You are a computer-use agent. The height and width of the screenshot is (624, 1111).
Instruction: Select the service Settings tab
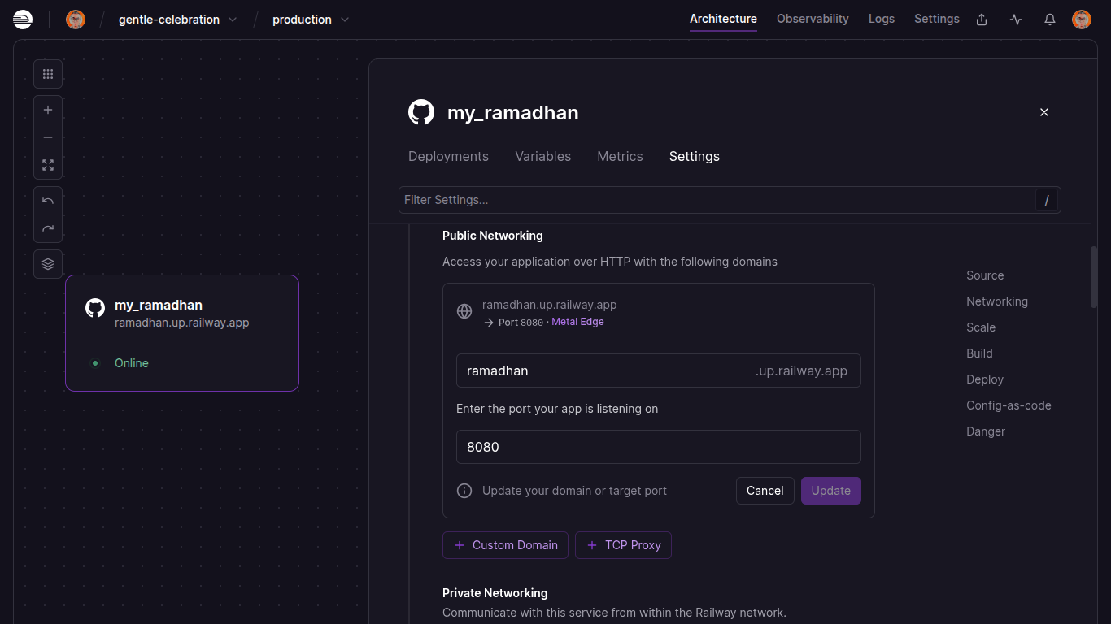pos(694,156)
